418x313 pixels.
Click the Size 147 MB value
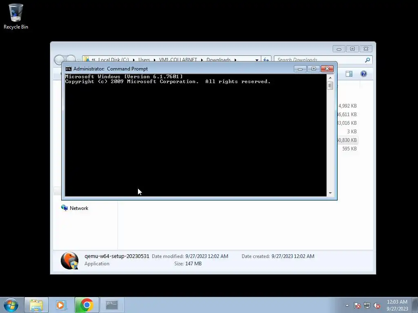(x=193, y=264)
